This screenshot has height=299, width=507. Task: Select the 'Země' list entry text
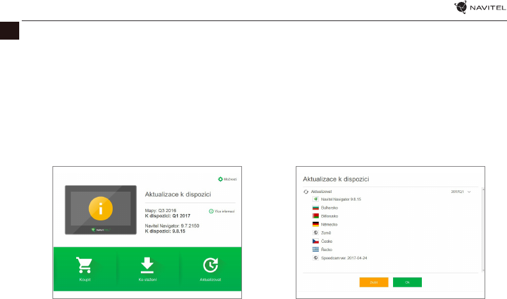[326, 233]
